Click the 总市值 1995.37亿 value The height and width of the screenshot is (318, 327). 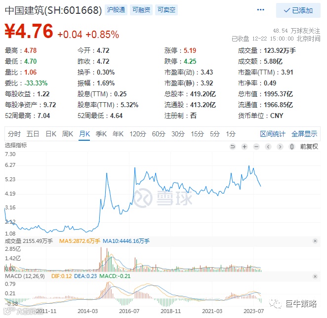coord(279,94)
